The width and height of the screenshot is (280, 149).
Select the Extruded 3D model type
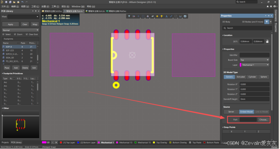pos(241,77)
